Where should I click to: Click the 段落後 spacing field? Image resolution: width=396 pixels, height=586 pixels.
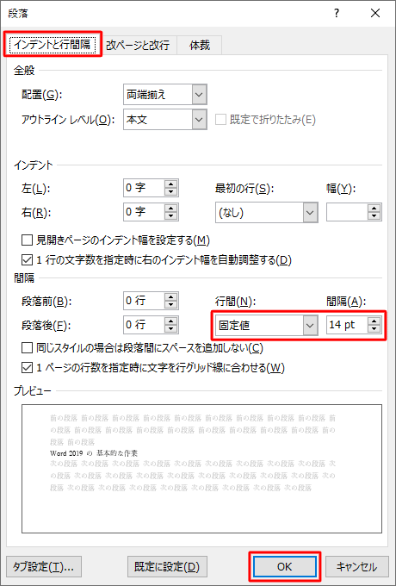tap(144, 325)
